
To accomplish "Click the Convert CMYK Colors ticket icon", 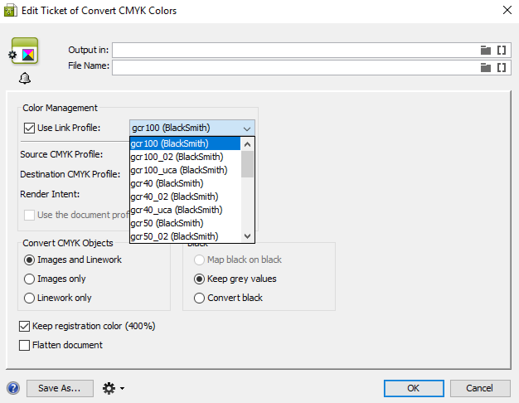I will point(25,51).
